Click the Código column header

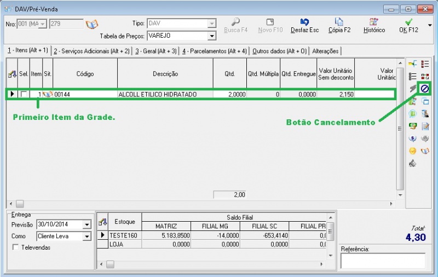pos(85,74)
